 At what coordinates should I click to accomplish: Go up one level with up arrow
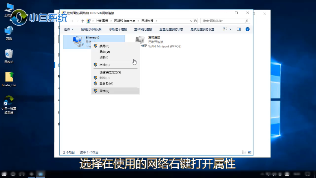[x=83, y=21]
